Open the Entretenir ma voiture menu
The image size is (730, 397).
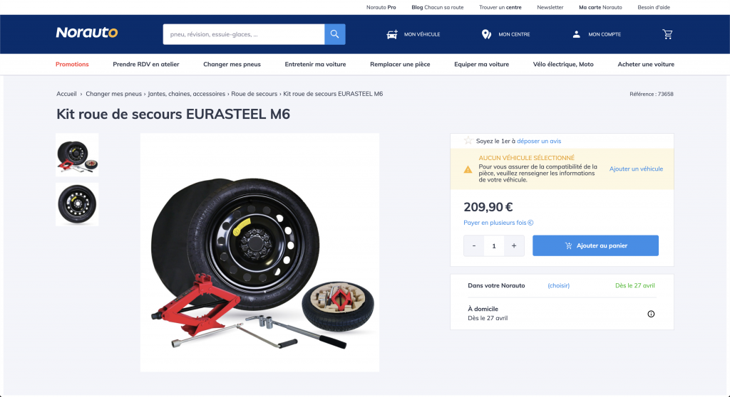[x=315, y=64]
